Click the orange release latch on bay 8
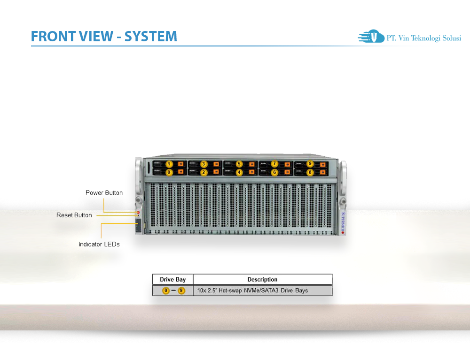 322,172
